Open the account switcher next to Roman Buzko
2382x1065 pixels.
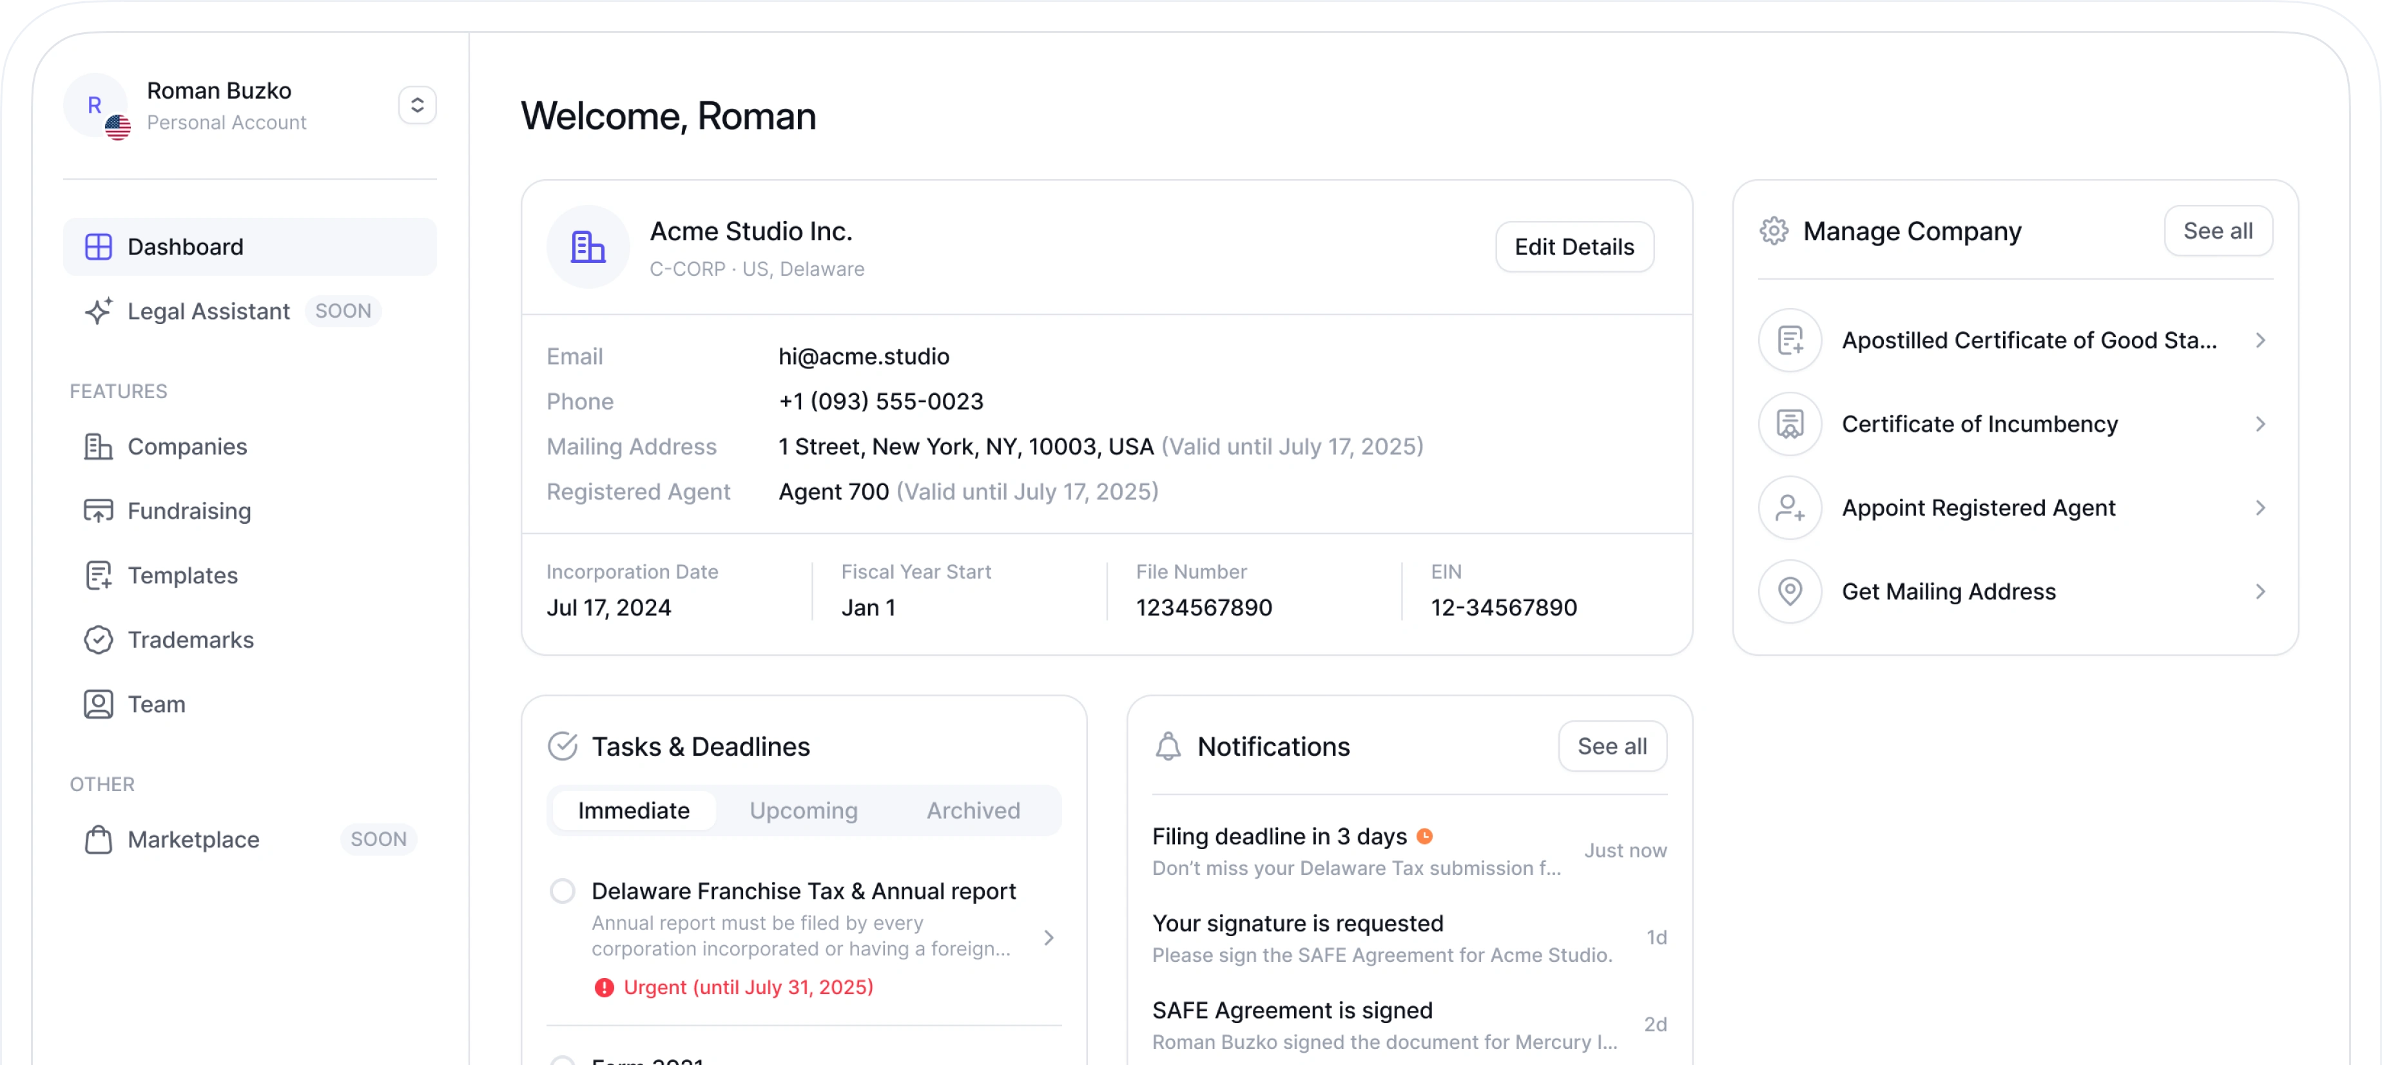click(x=417, y=106)
